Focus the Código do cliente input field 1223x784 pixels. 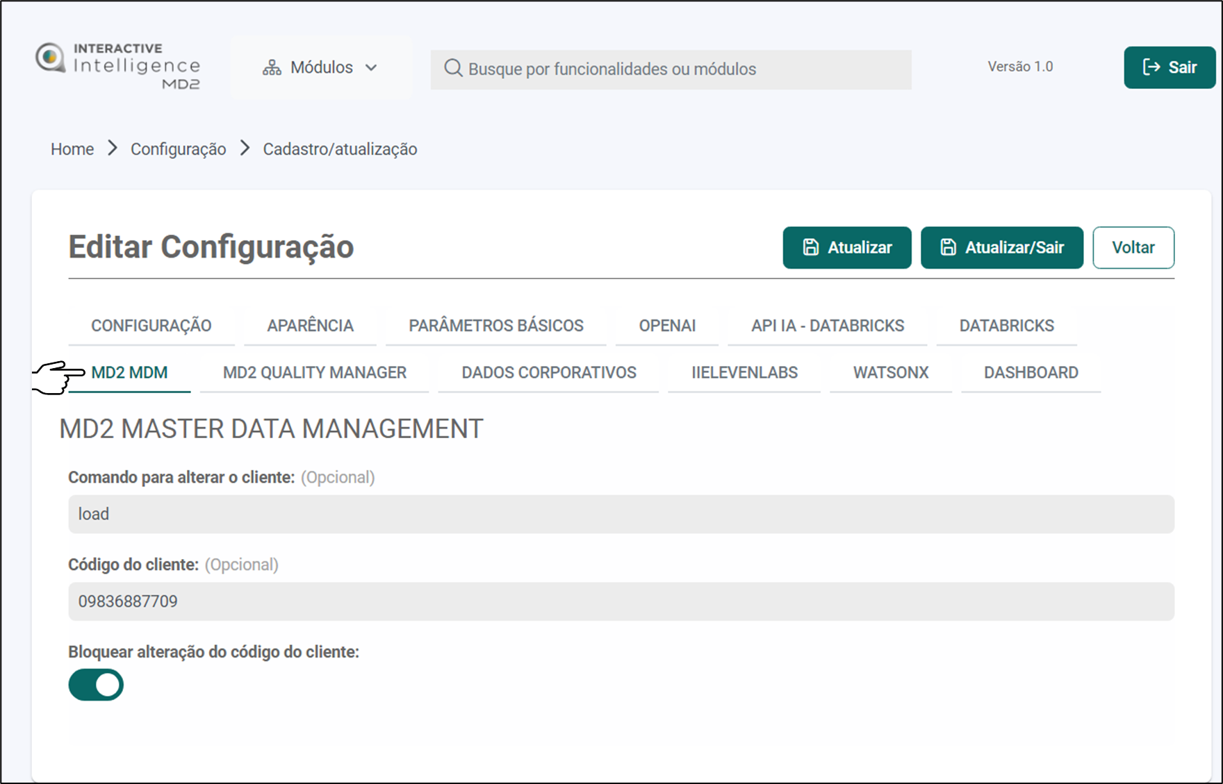(621, 601)
